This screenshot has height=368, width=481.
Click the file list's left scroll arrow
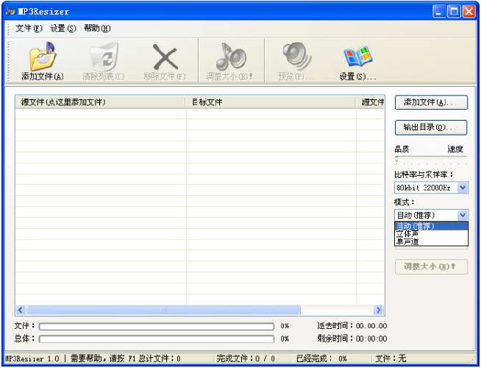pos(21,310)
